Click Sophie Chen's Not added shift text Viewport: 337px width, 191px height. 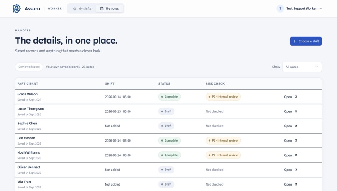click(112, 126)
